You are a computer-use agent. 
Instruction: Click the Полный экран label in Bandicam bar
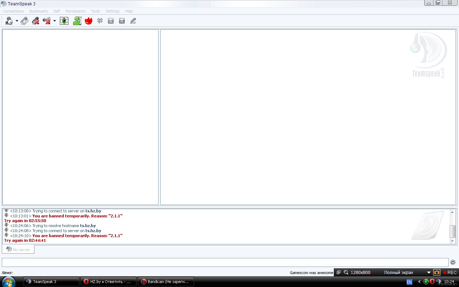pos(398,273)
